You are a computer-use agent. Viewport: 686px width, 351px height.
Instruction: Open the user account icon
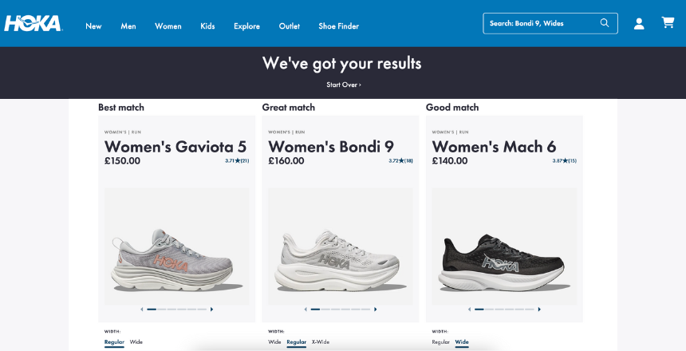(x=639, y=24)
